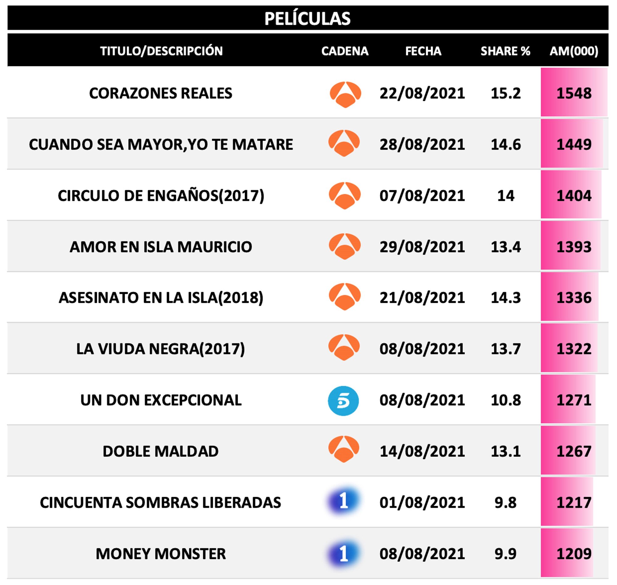Click the AM(000) column header
The height and width of the screenshot is (585, 617).
[x=574, y=51]
